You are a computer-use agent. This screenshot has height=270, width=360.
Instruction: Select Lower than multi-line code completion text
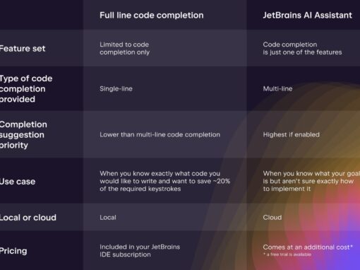point(160,134)
